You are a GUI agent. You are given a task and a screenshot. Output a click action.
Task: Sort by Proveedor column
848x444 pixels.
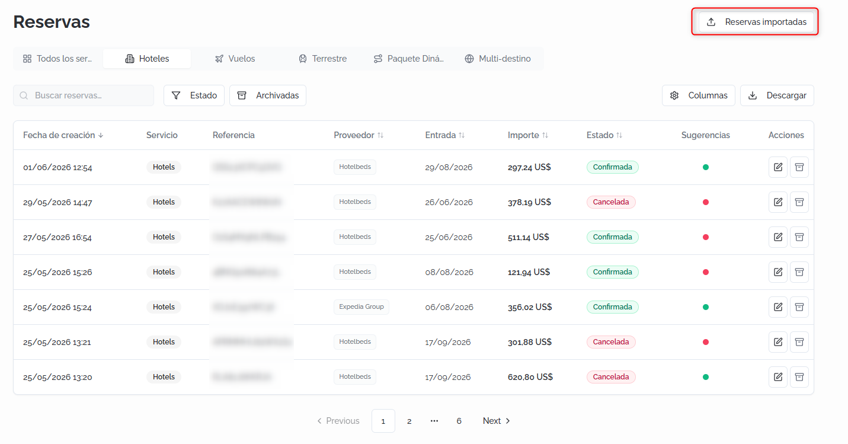(359, 135)
